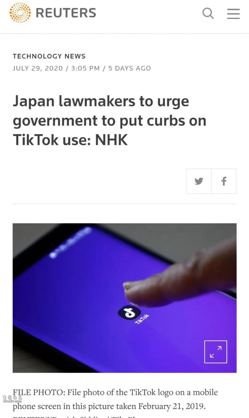Click the Japan lawmakers headline
This screenshot has height=418, width=249.
[x=110, y=121]
